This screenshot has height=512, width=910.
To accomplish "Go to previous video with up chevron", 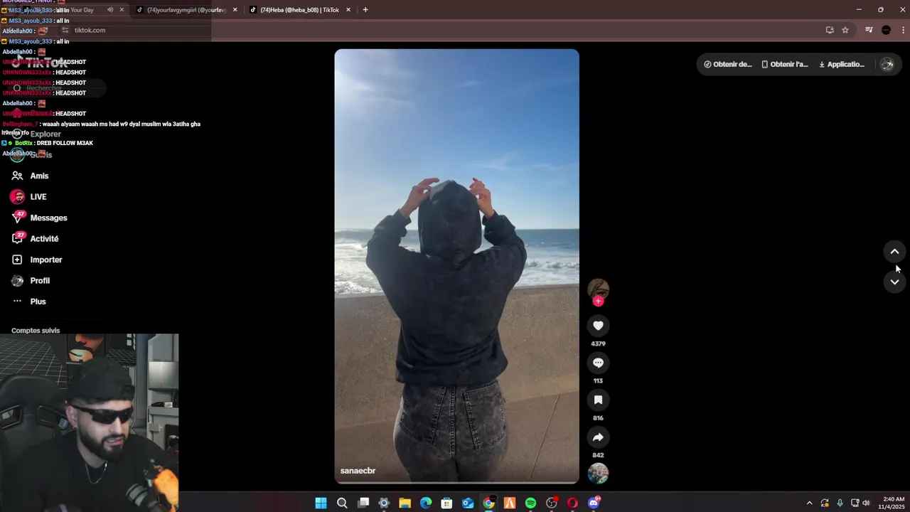I will tap(894, 252).
